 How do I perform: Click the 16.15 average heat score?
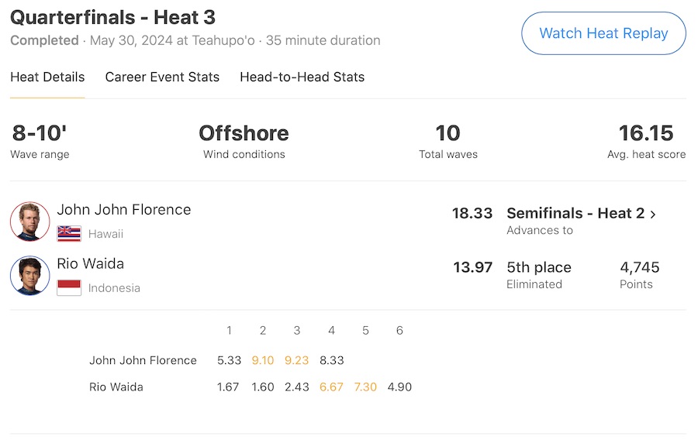[x=646, y=133]
